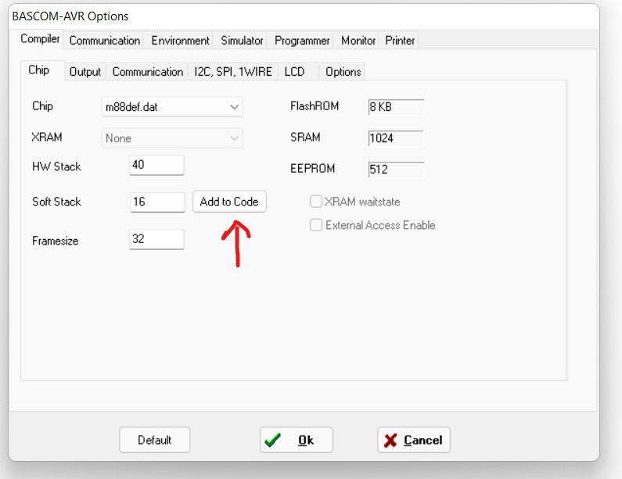
Task: Click the SRAM field showing 1024
Action: [x=396, y=138]
